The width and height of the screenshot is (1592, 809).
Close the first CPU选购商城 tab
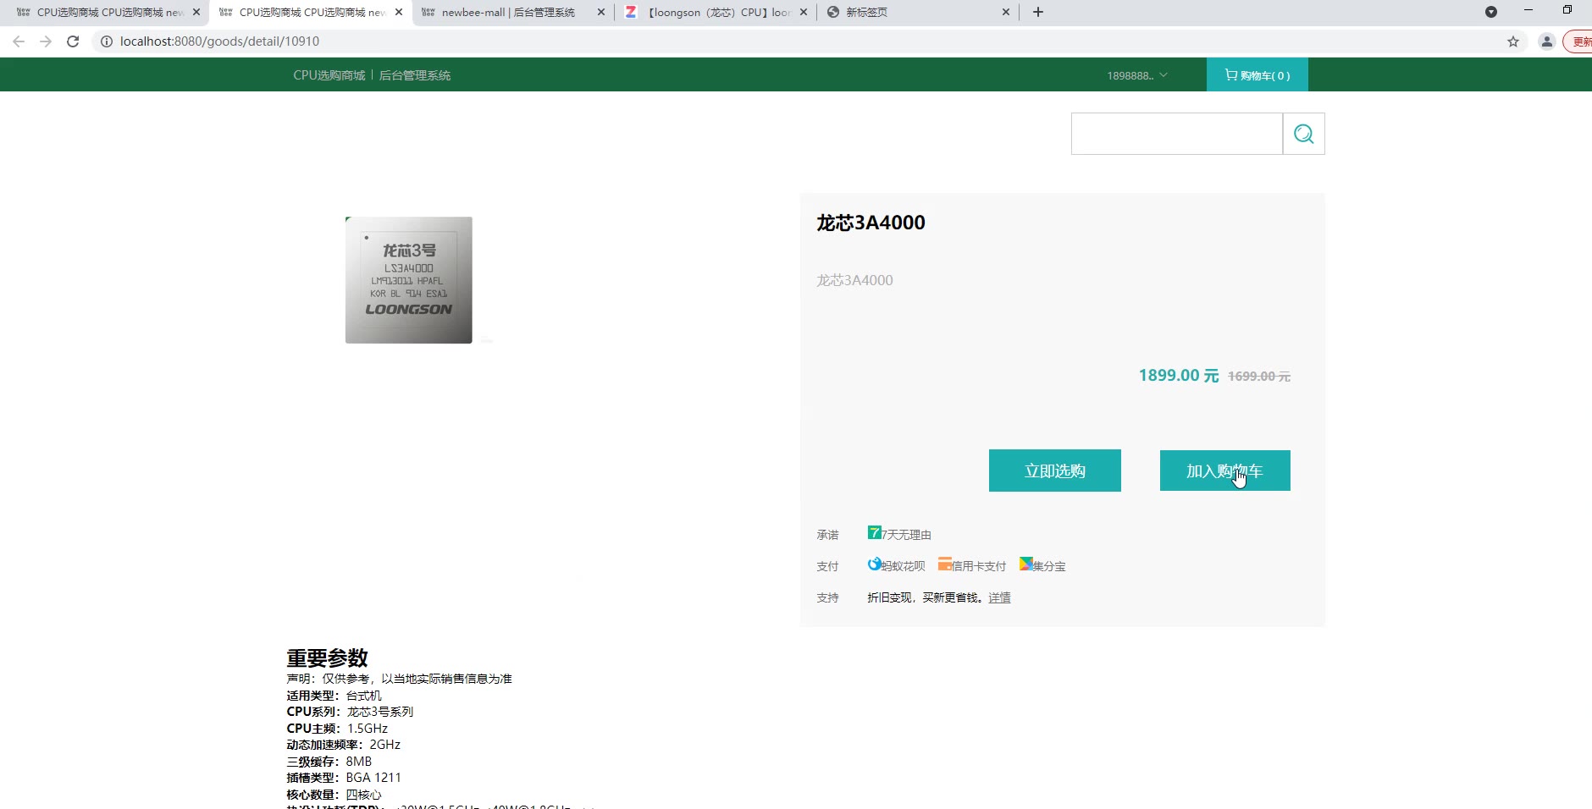pyautogui.click(x=196, y=12)
